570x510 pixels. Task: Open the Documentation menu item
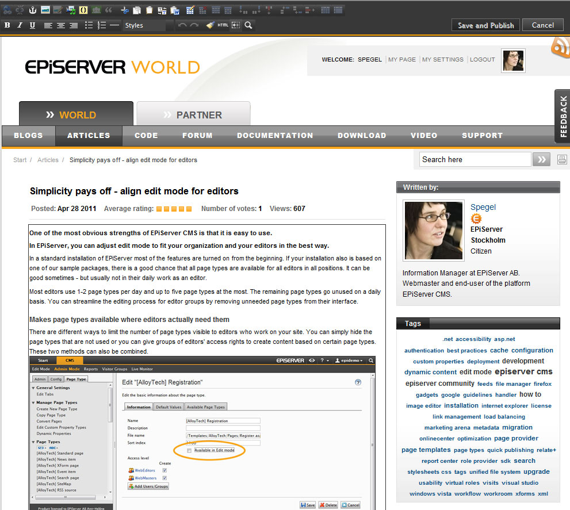click(275, 136)
